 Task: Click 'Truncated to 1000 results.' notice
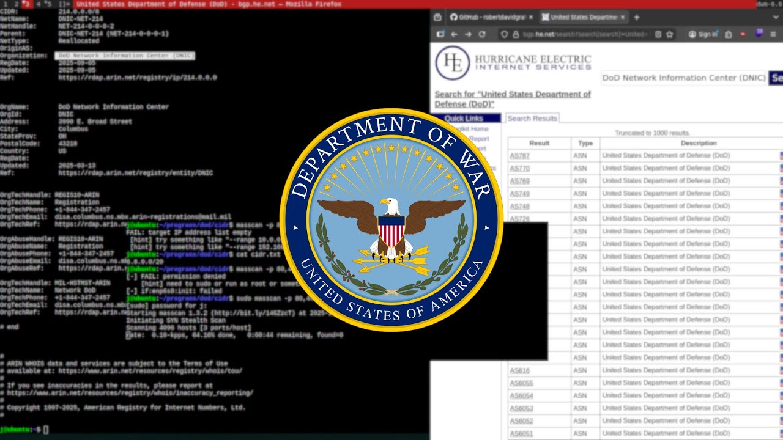click(652, 133)
